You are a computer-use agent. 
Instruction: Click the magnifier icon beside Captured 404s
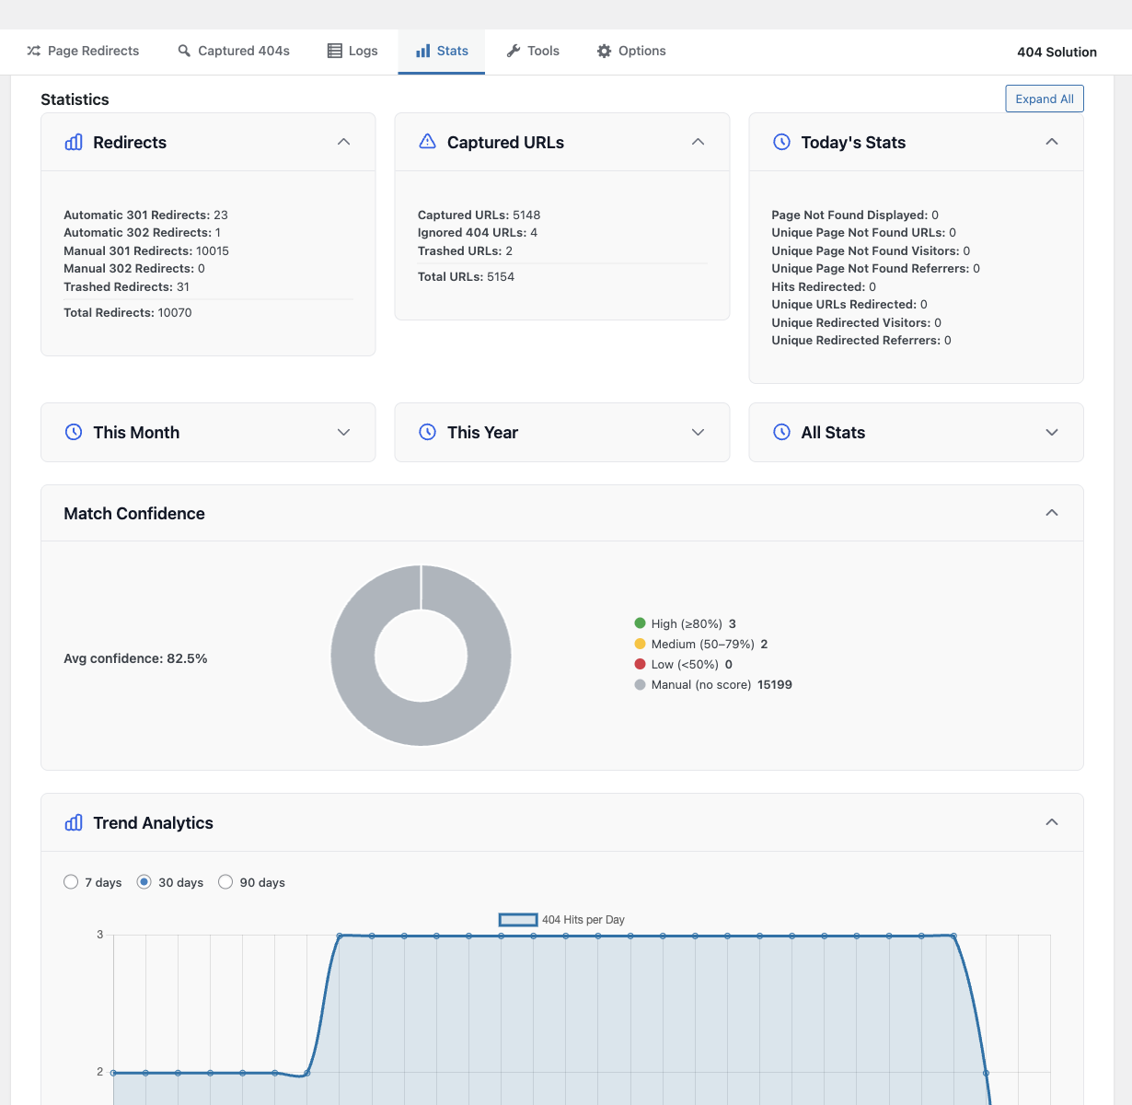184,51
